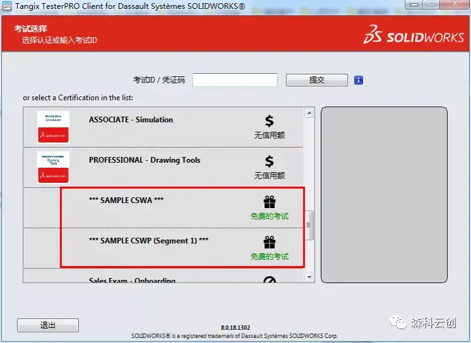Click the 退出 exit button
471x343 pixels.
pos(48,325)
